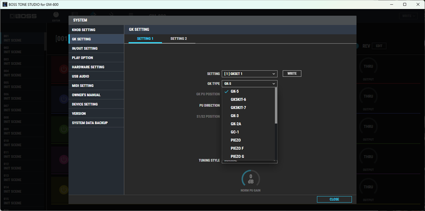
Task: Select scene 002 INIT SCENE in list
Action: pyautogui.click(x=22, y=50)
